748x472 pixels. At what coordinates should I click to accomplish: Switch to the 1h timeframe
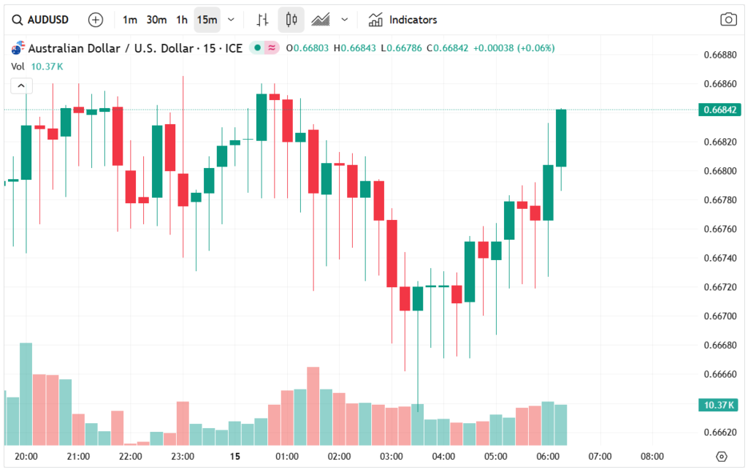[x=182, y=20]
